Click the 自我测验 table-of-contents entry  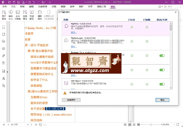click(36, 86)
